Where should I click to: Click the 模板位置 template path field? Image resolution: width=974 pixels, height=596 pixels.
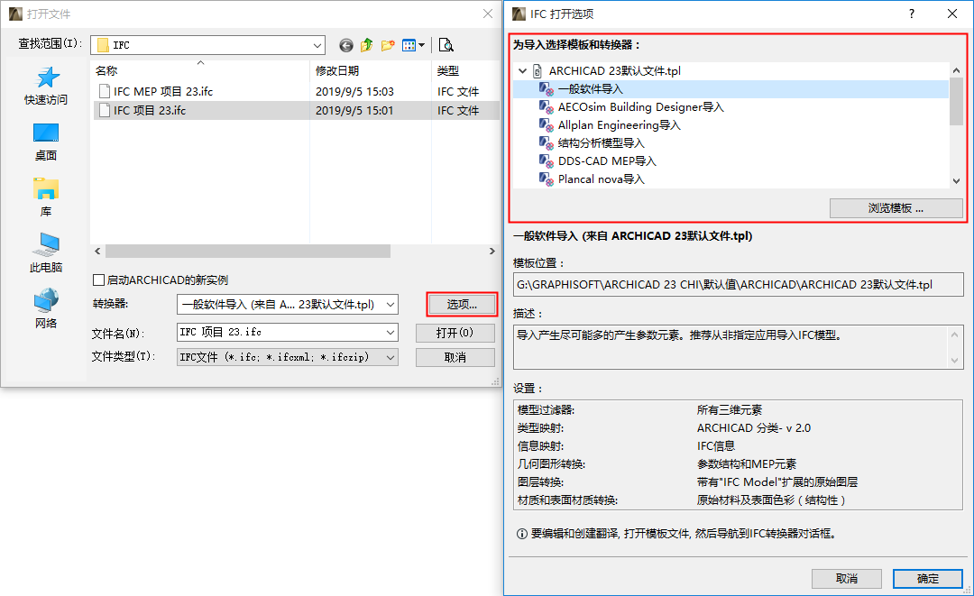click(738, 284)
